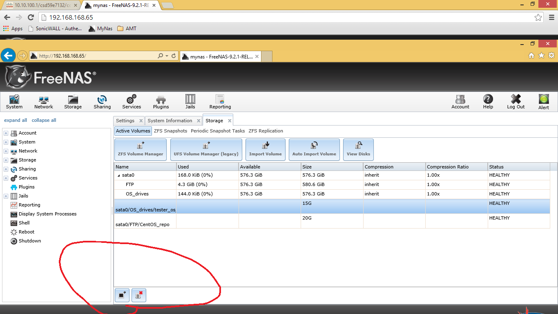Open the Jails toolbar icon
Viewport: 558px width, 314px height.
[x=190, y=102]
